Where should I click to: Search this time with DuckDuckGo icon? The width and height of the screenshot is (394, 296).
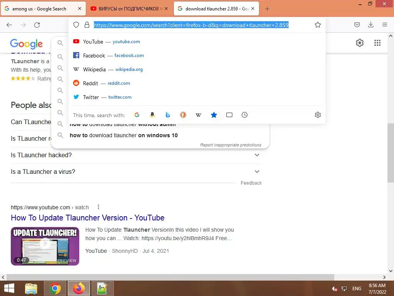coord(183,115)
